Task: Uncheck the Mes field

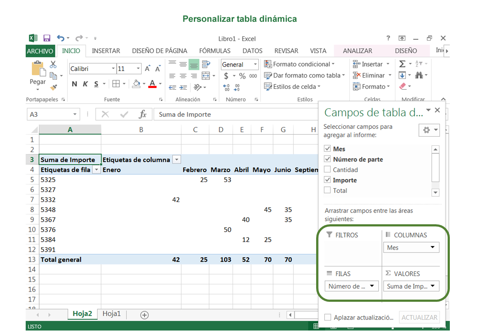Action: click(x=327, y=148)
